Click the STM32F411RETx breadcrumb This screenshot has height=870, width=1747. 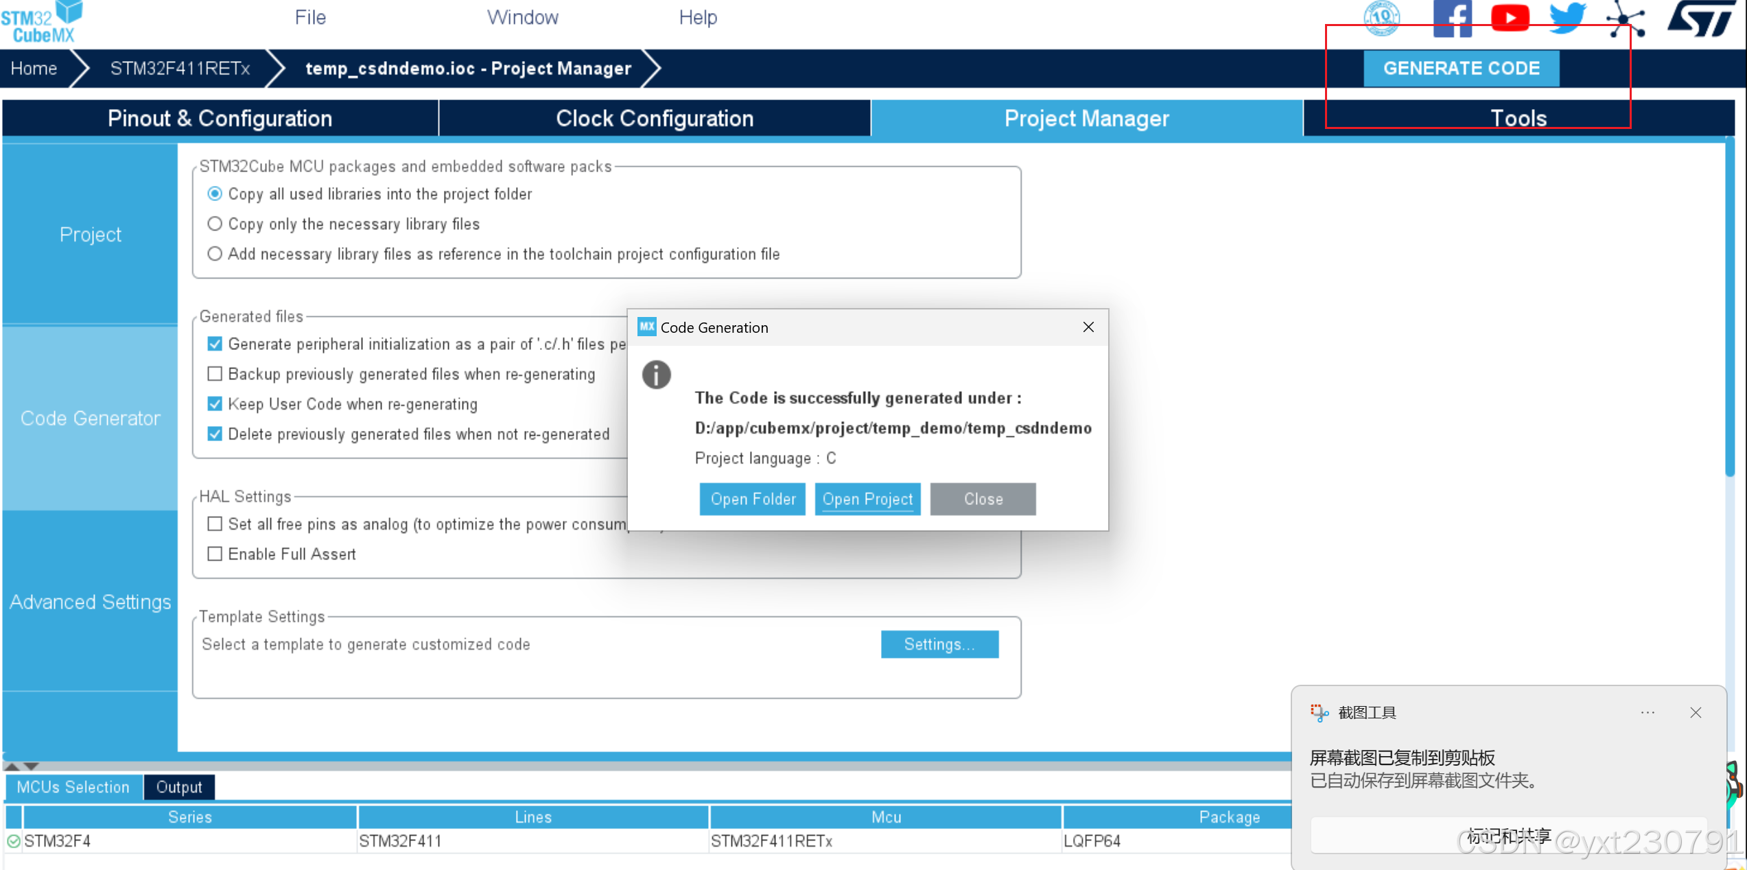180,69
